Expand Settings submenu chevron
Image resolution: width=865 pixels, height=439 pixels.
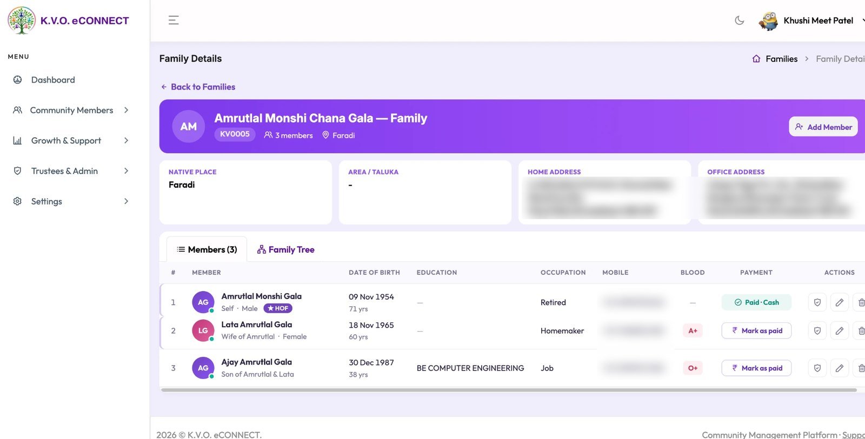pyautogui.click(x=126, y=201)
